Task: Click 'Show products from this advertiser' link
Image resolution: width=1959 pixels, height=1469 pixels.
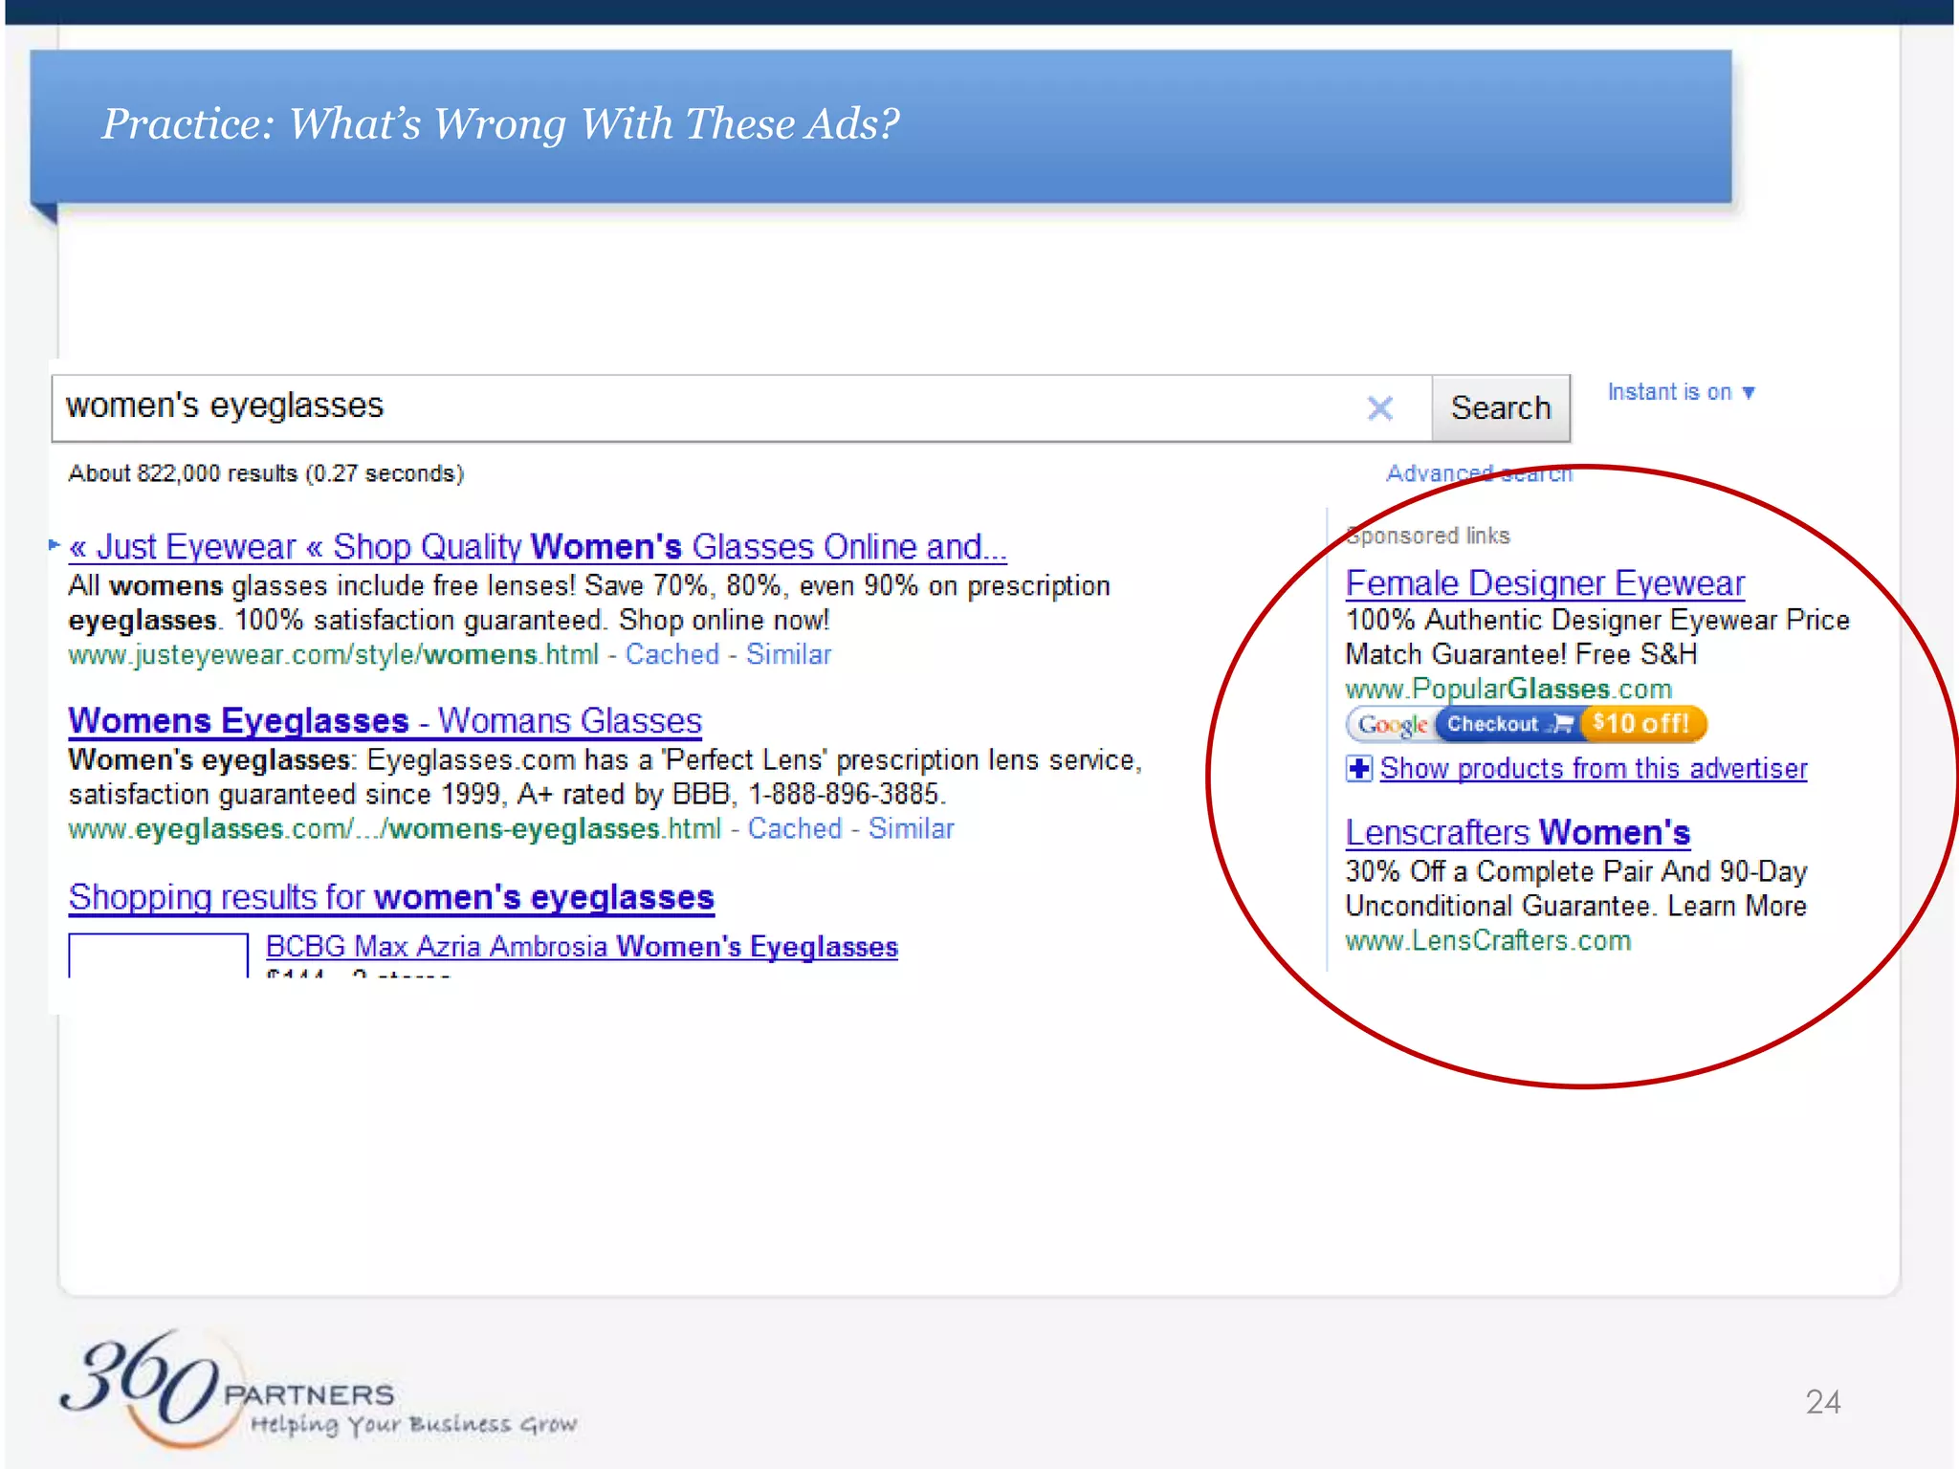Action: (x=1594, y=769)
